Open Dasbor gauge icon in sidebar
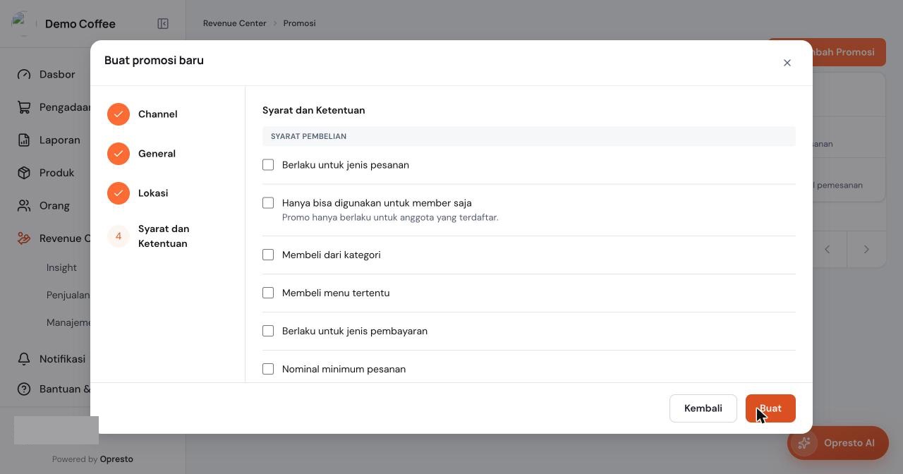 [x=24, y=75]
